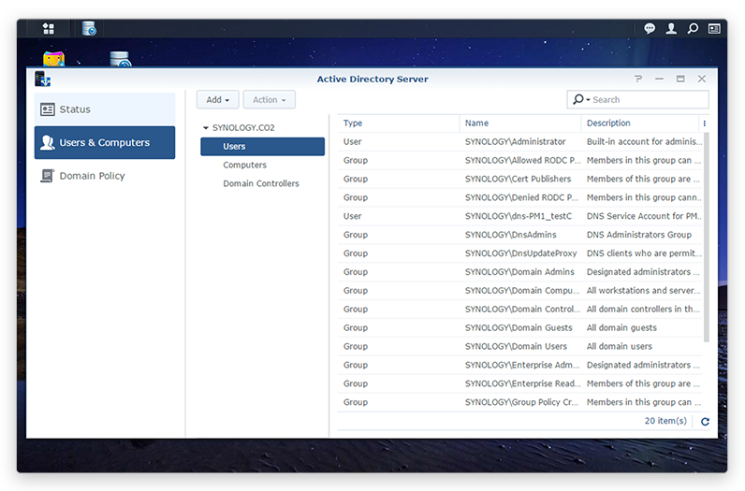The height and width of the screenshot is (491, 745).
Task: Select the SYNOLOGY\Domain Compu... row
Action: coord(520,290)
